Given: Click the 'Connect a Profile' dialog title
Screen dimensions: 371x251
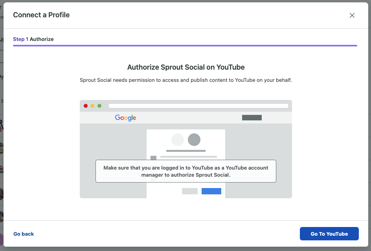Looking at the screenshot, I should tap(41, 15).
